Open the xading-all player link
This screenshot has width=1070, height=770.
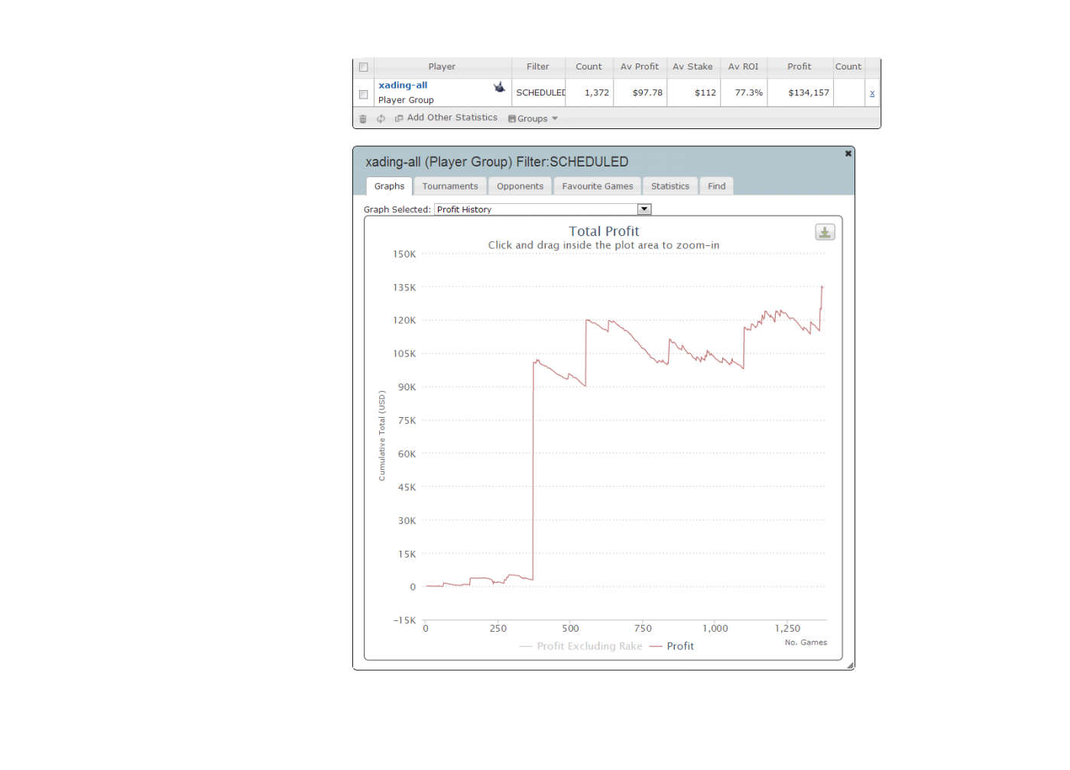403,86
